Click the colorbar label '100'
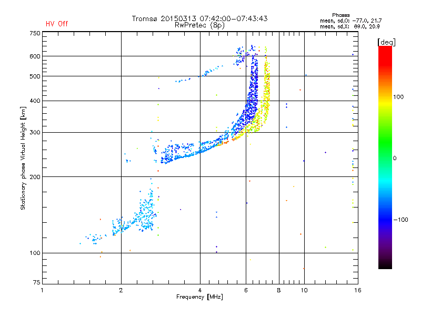 398,97
